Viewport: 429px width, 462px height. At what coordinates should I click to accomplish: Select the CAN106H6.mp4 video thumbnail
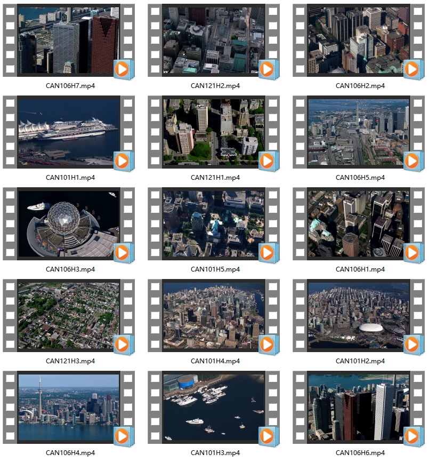359,407
